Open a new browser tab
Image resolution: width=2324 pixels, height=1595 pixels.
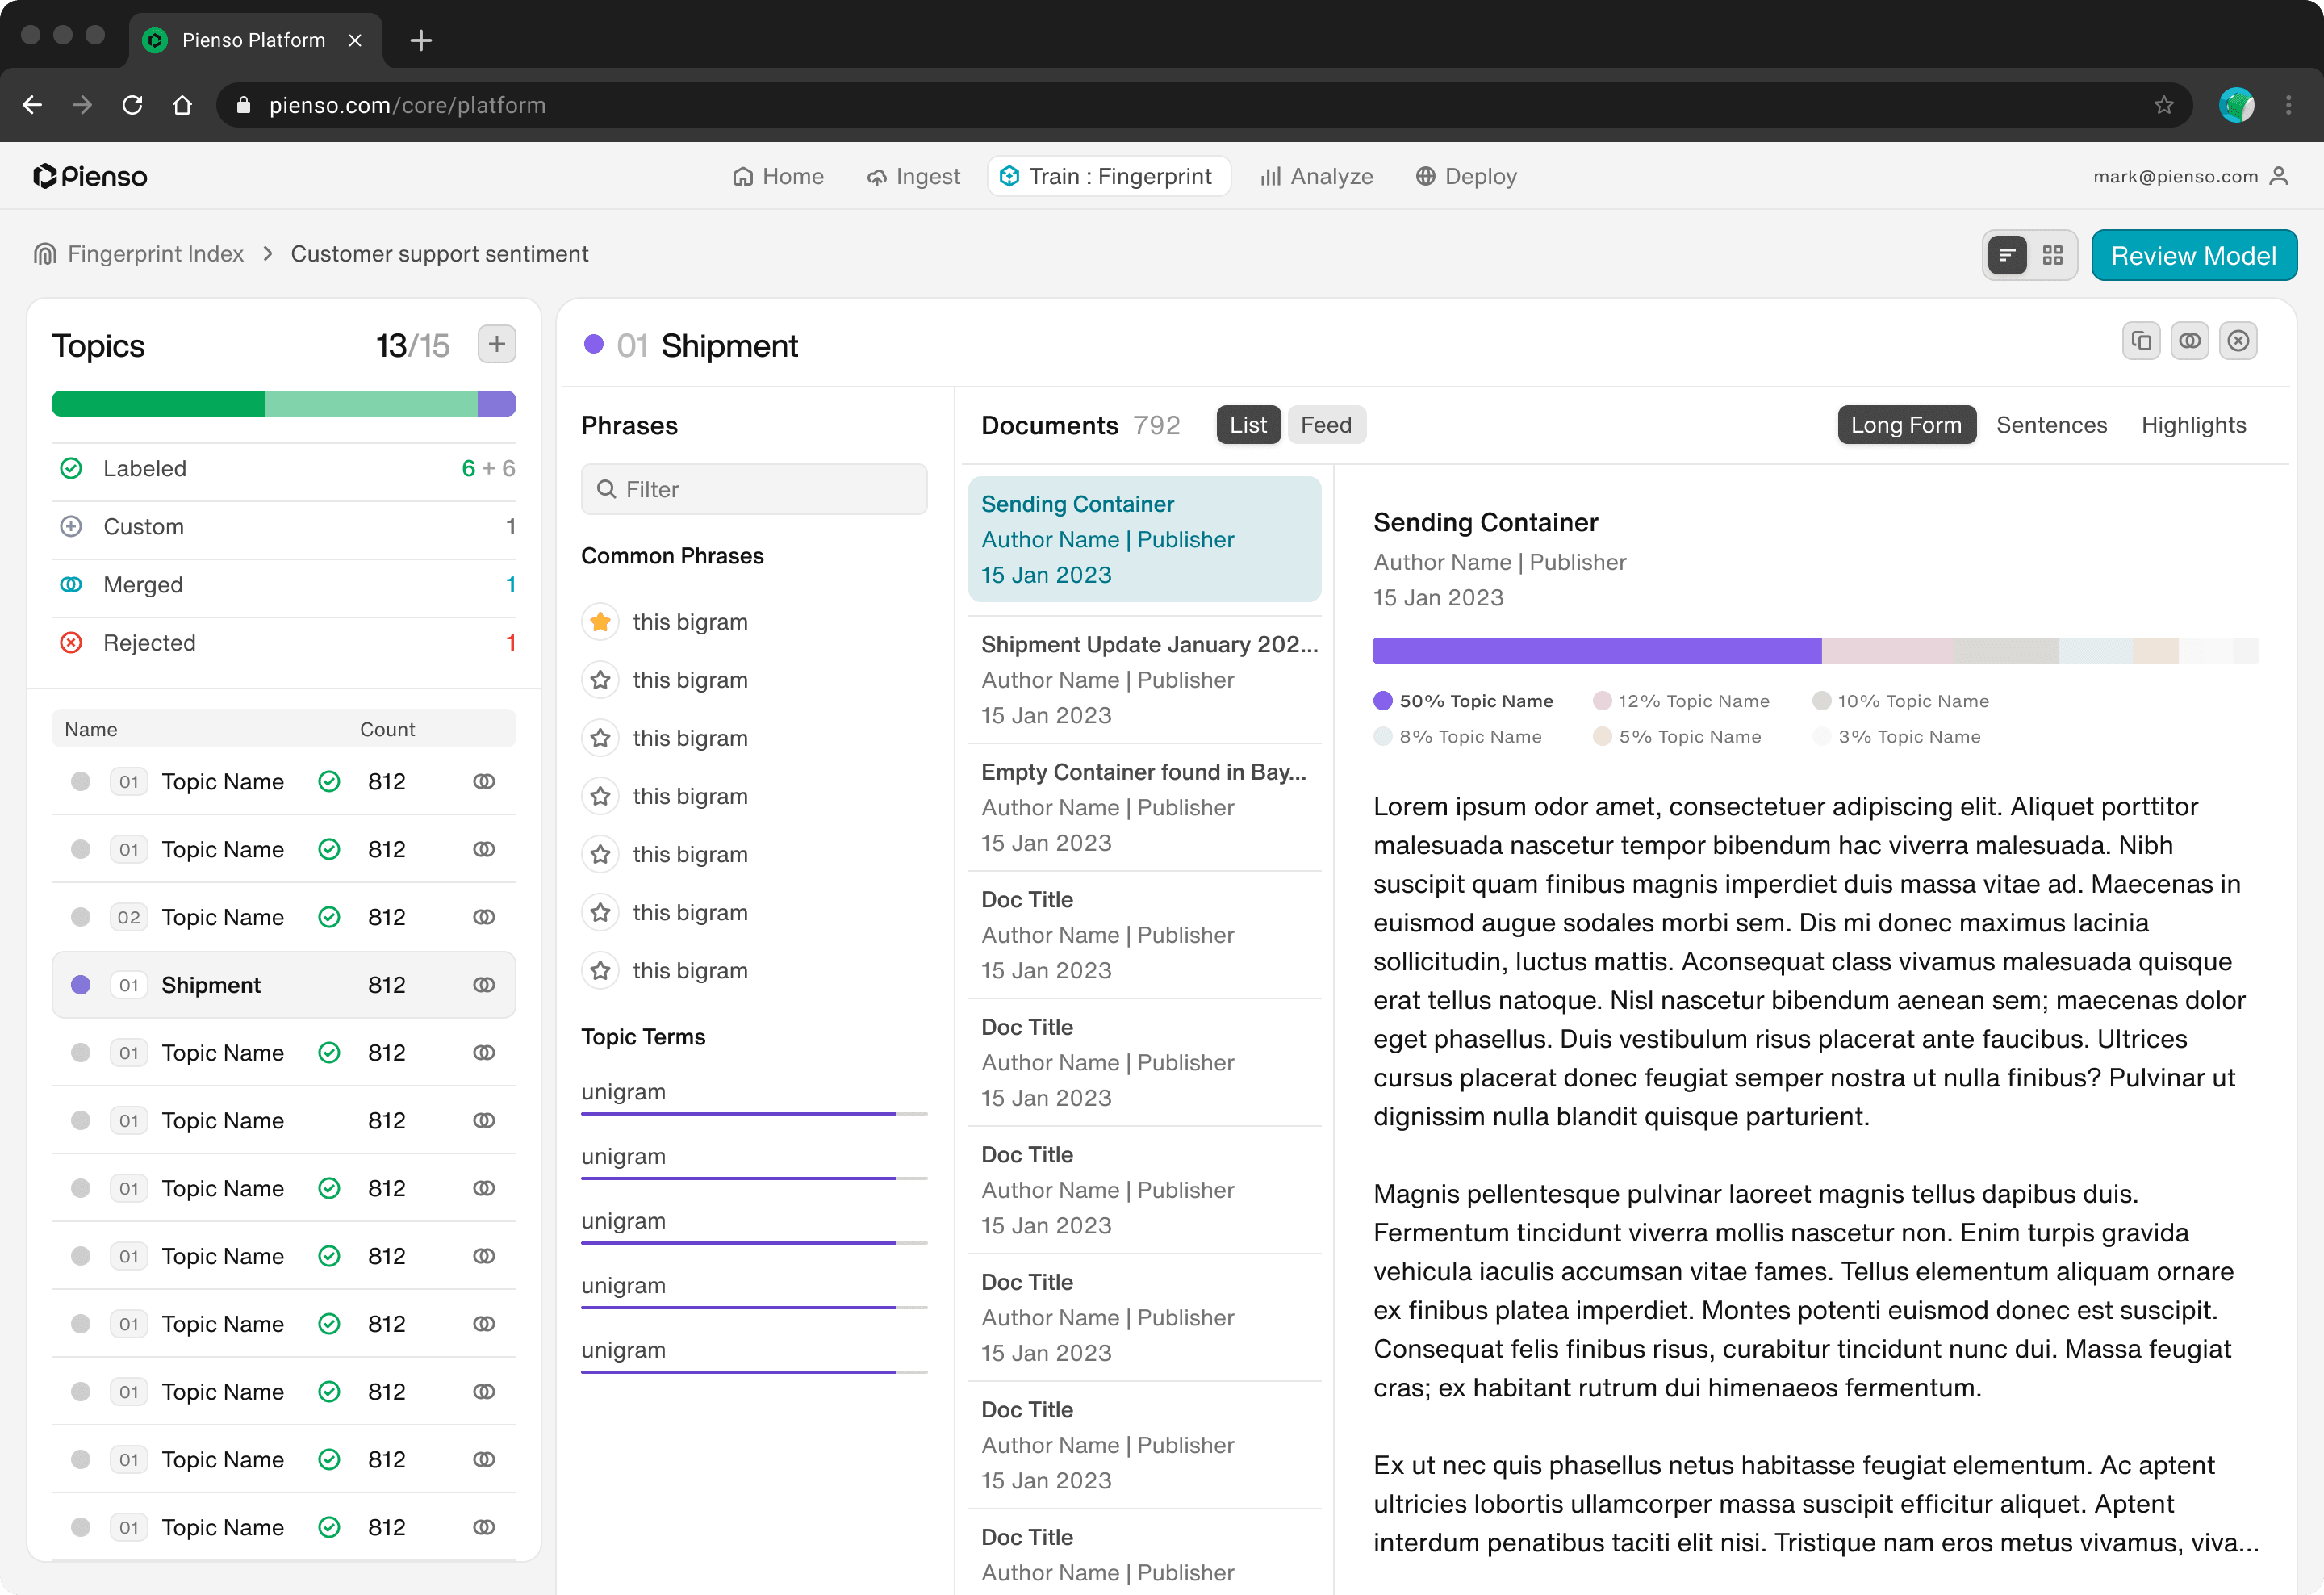(x=421, y=40)
